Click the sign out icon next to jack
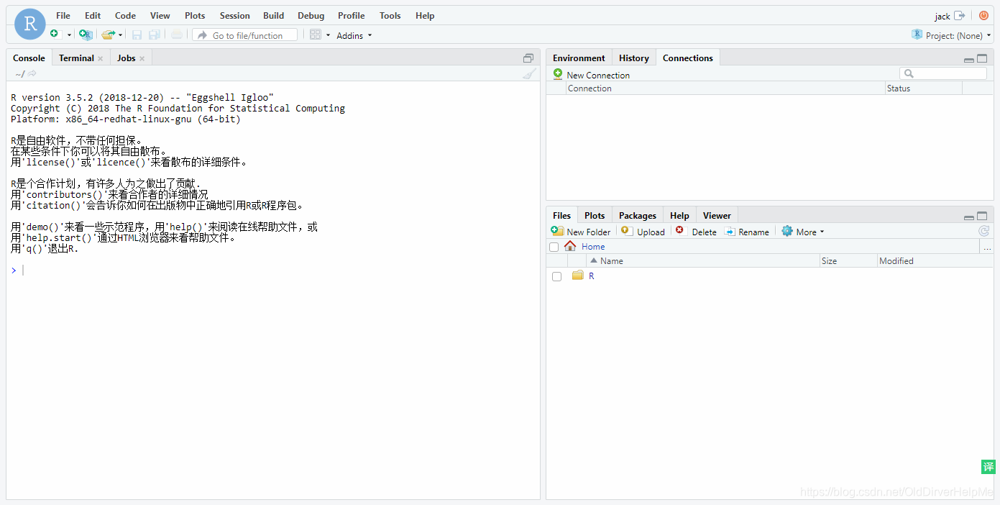Viewport: 1000px width, 505px height. click(x=959, y=15)
